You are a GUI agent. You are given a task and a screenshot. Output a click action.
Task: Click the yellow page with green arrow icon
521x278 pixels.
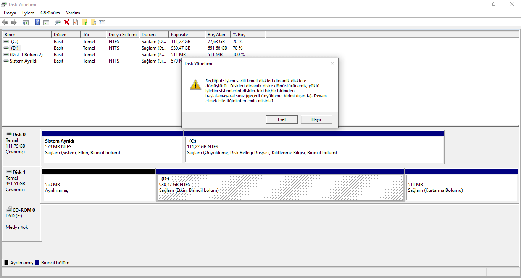point(84,22)
